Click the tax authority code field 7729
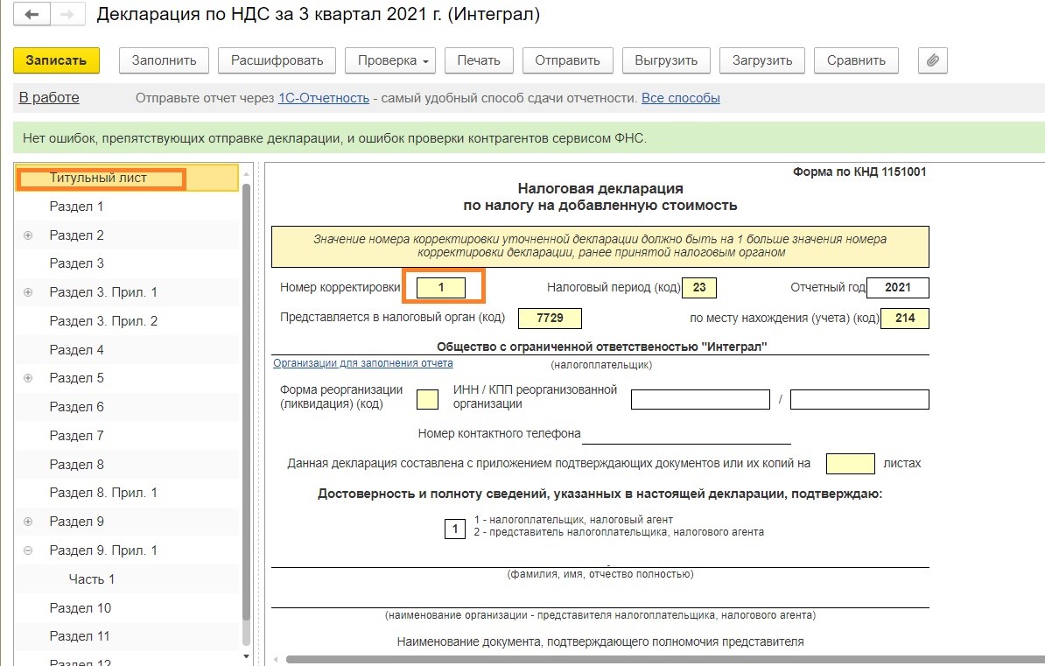Viewport: 1045px width, 666px height. 550,318
